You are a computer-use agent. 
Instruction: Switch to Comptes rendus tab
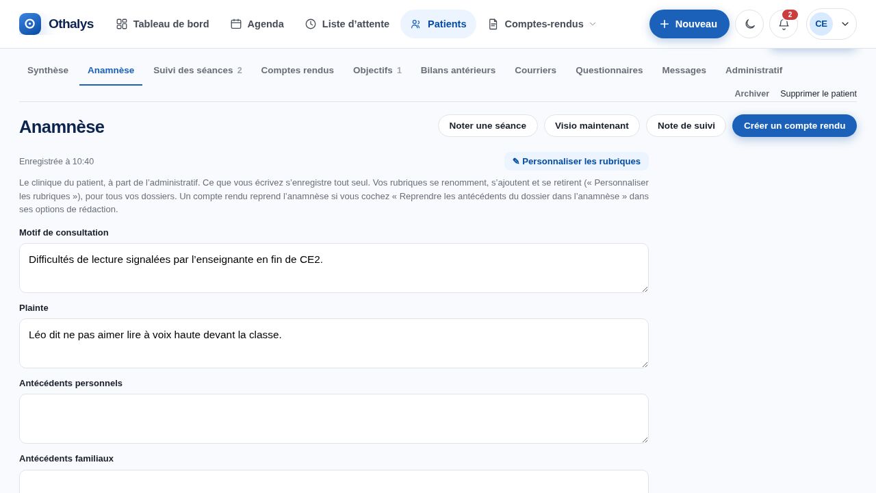pos(298,71)
